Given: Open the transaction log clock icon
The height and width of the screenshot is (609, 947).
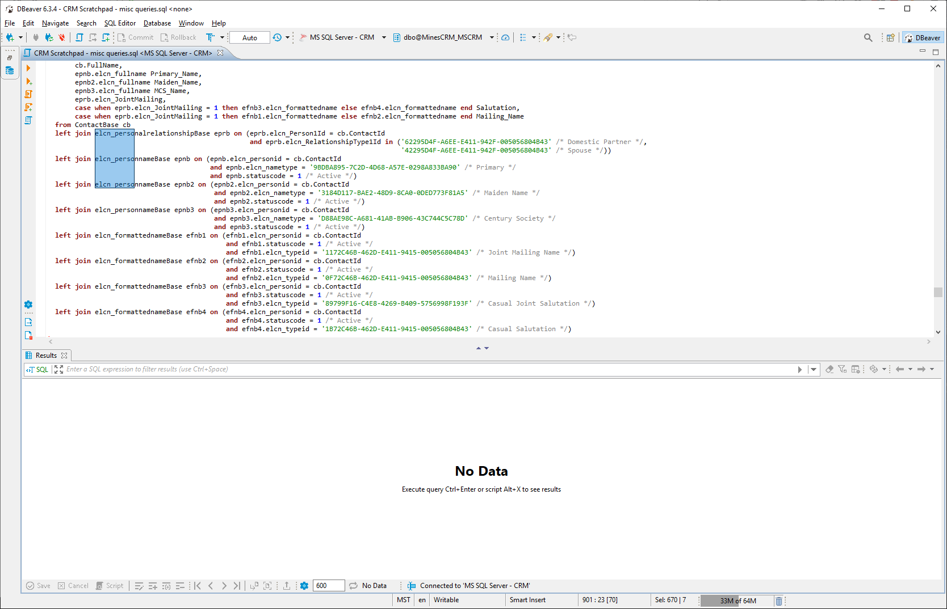Looking at the screenshot, I should 276,37.
